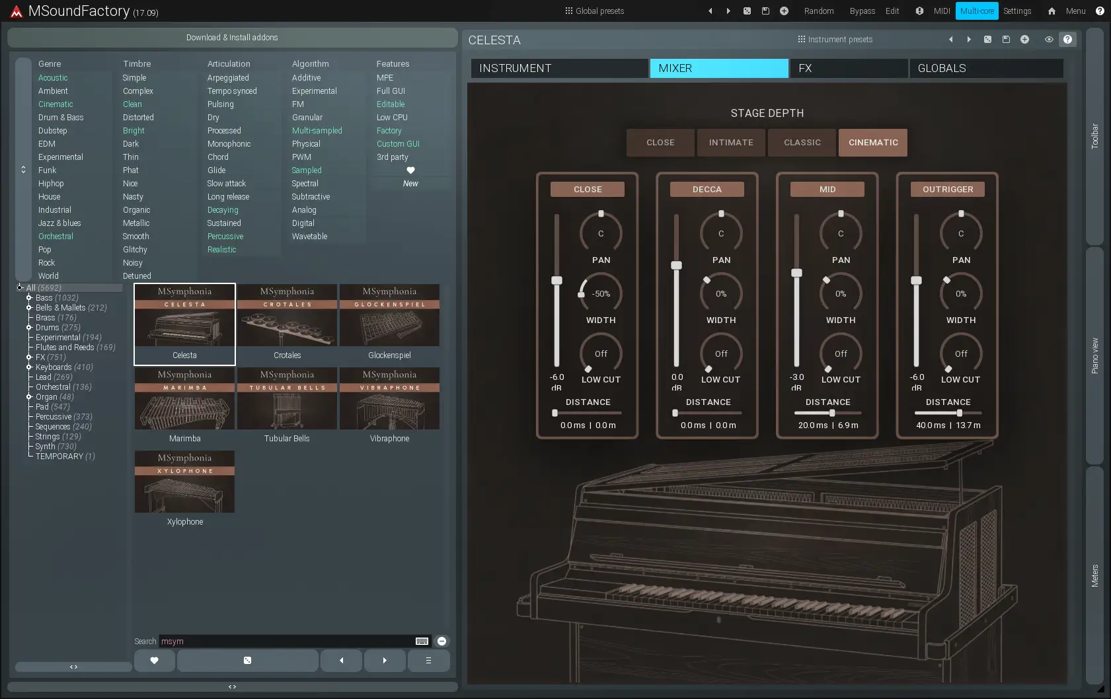This screenshot has height=699, width=1111.
Task: Randomize the instrument preset with the dice icon
Action: [x=987, y=40]
